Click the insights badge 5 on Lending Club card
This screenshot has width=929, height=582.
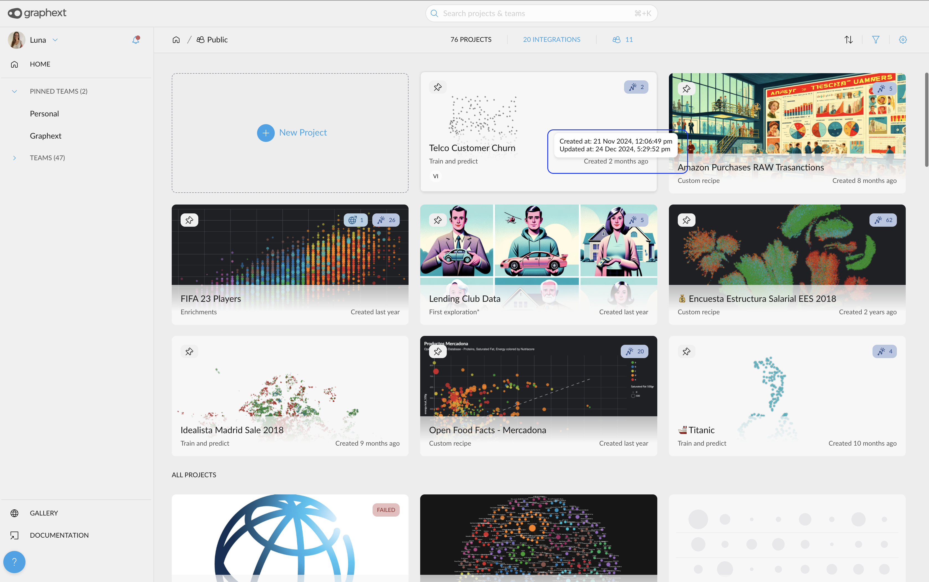tap(636, 220)
